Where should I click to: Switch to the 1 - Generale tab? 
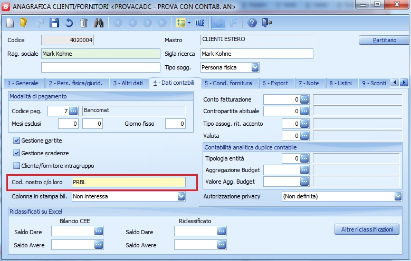click(23, 83)
